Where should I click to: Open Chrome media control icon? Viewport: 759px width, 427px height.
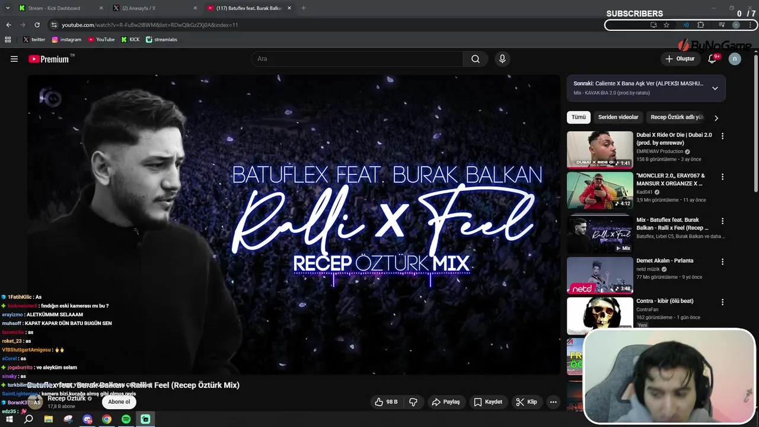tap(722, 25)
